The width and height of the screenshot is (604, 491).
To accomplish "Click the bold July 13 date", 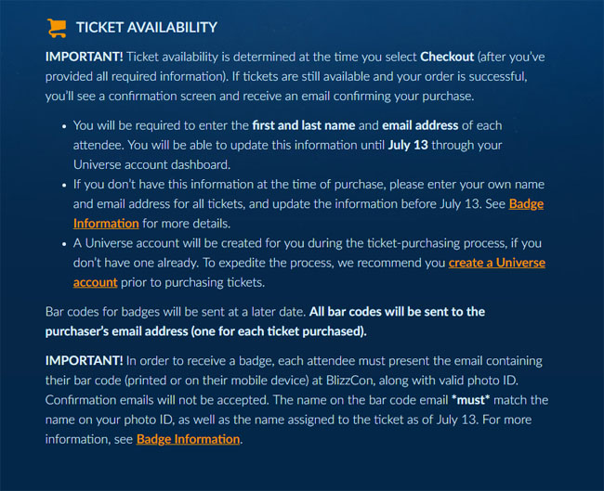I will [408, 145].
